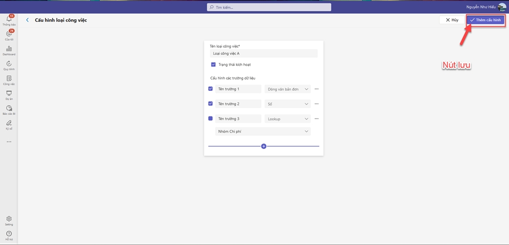
Task: Click the Hủy cancel button
Action: click(452, 20)
